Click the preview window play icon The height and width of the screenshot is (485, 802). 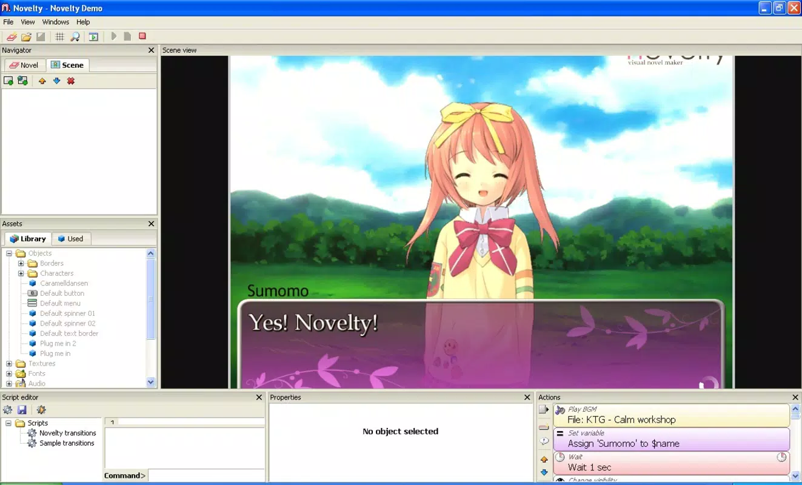coord(93,37)
